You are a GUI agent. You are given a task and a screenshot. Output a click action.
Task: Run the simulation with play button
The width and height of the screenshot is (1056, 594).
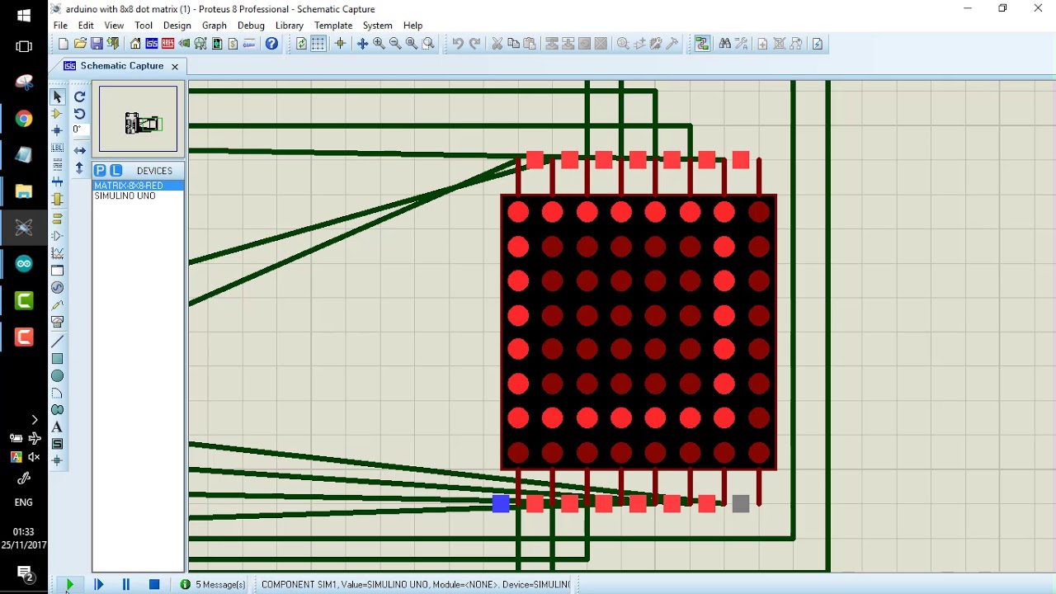click(70, 584)
